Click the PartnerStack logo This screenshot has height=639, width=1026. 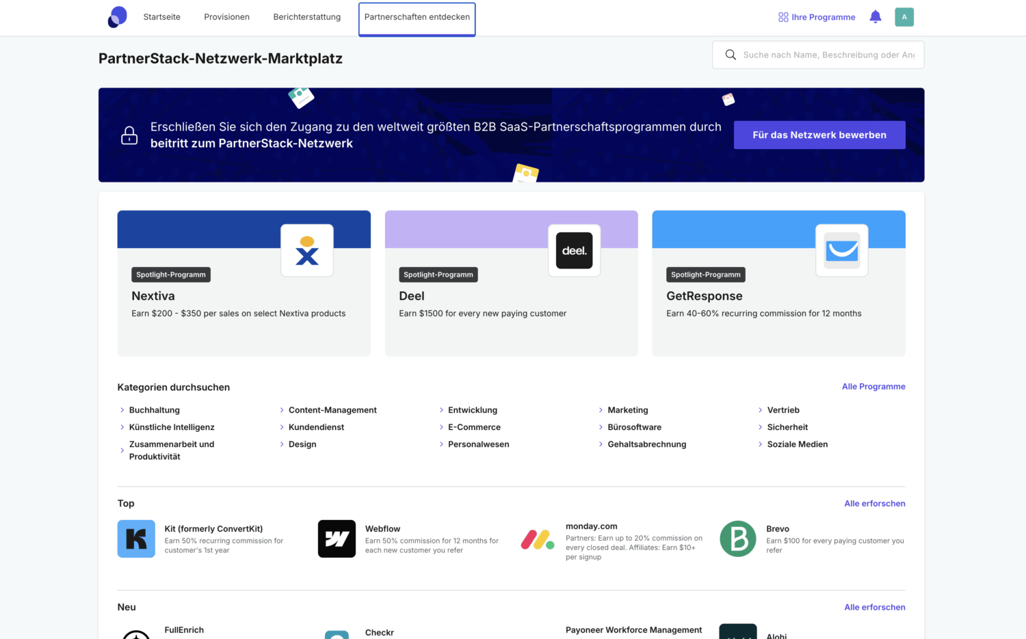pyautogui.click(x=118, y=17)
